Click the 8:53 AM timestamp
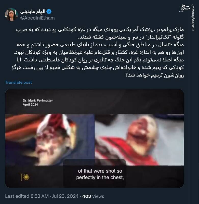The image size is (199, 204). coord(40,196)
